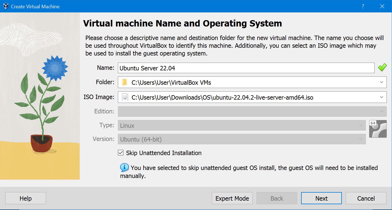Click the Skip Unattended Installation label text
The width and height of the screenshot is (392, 210).
coord(164,153)
